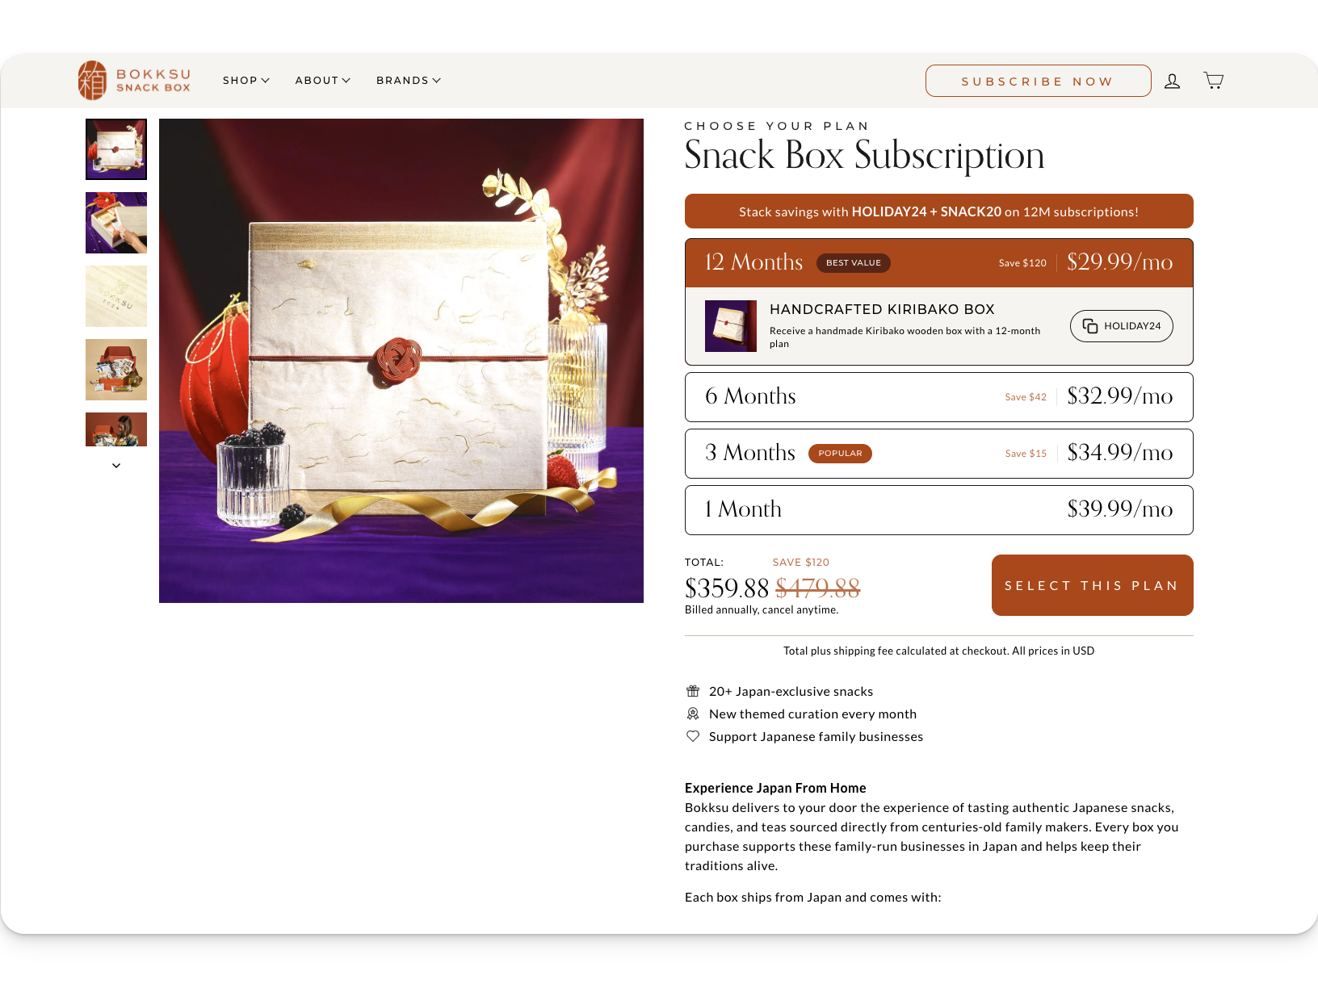The height and width of the screenshot is (988, 1318).
Task: Click Select This Plan button
Action: [x=1092, y=585]
